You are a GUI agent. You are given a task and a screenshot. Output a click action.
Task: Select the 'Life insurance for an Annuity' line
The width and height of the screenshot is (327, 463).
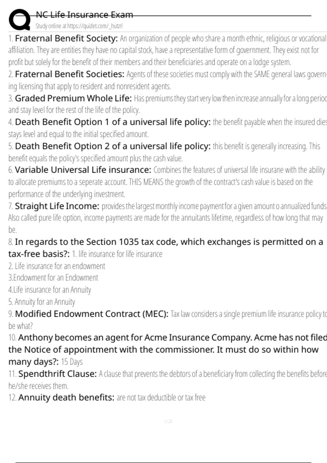[x=50, y=290]
